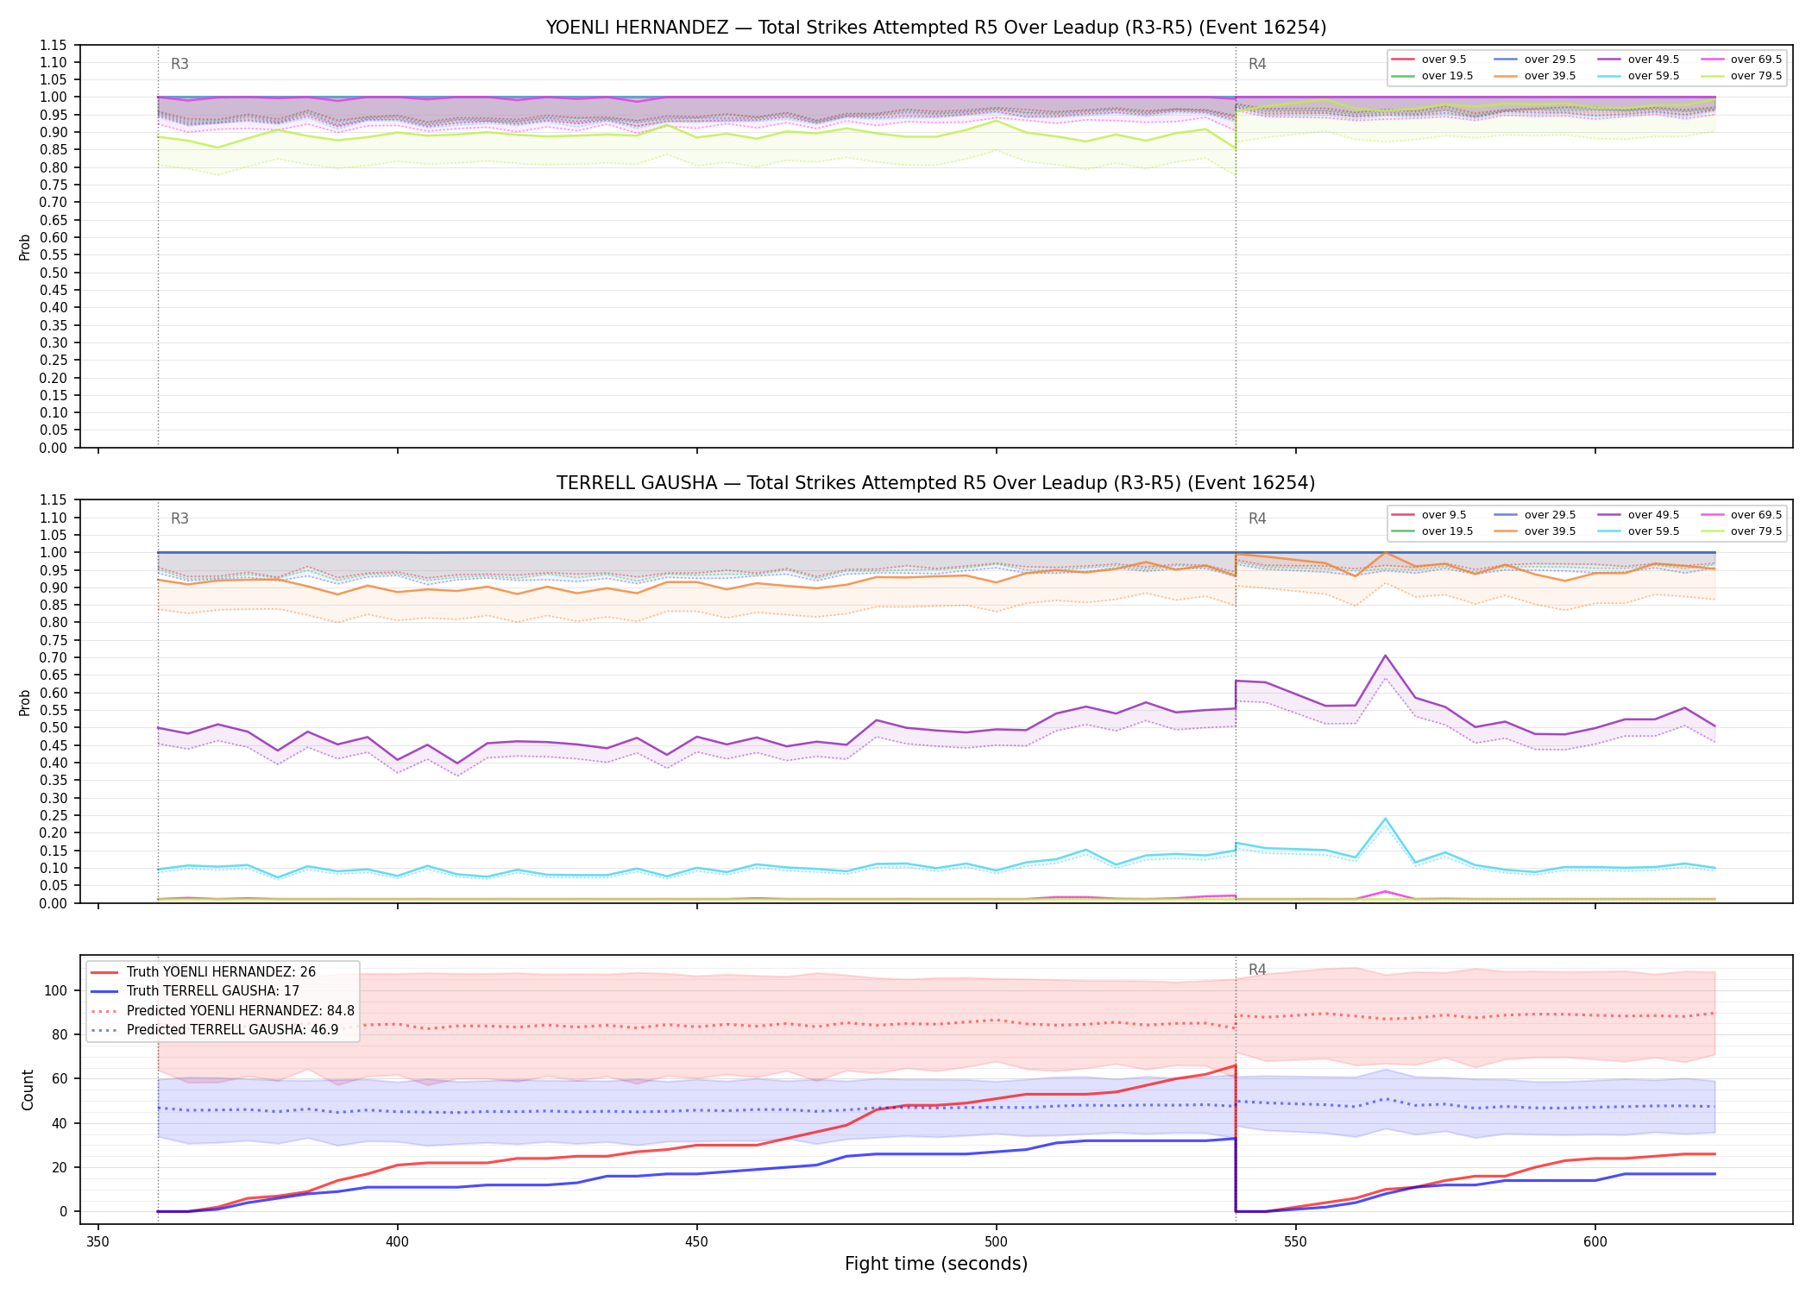Click the 'Fight time (seconds)' axis label
The width and height of the screenshot is (1812, 1294).
[x=936, y=1264]
